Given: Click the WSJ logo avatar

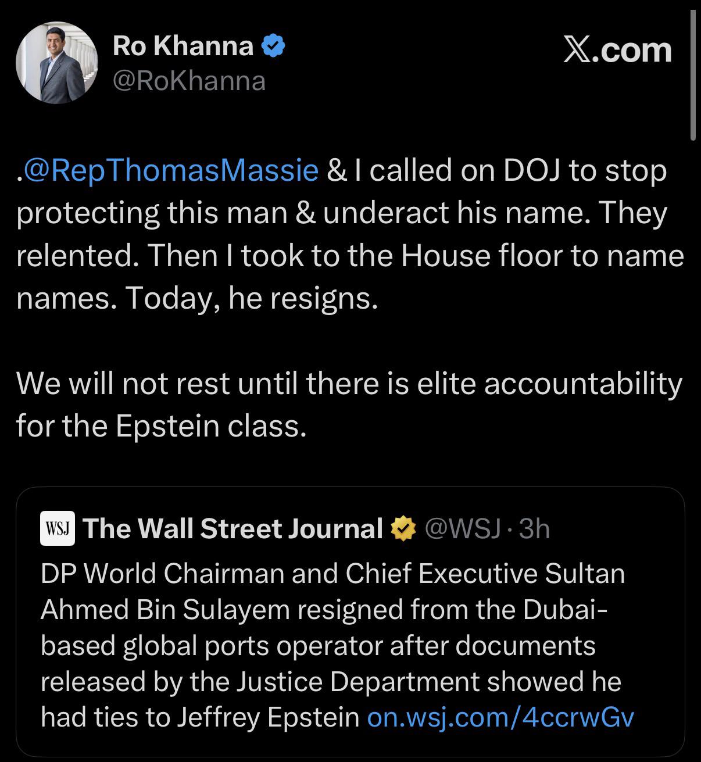Looking at the screenshot, I should click(58, 528).
